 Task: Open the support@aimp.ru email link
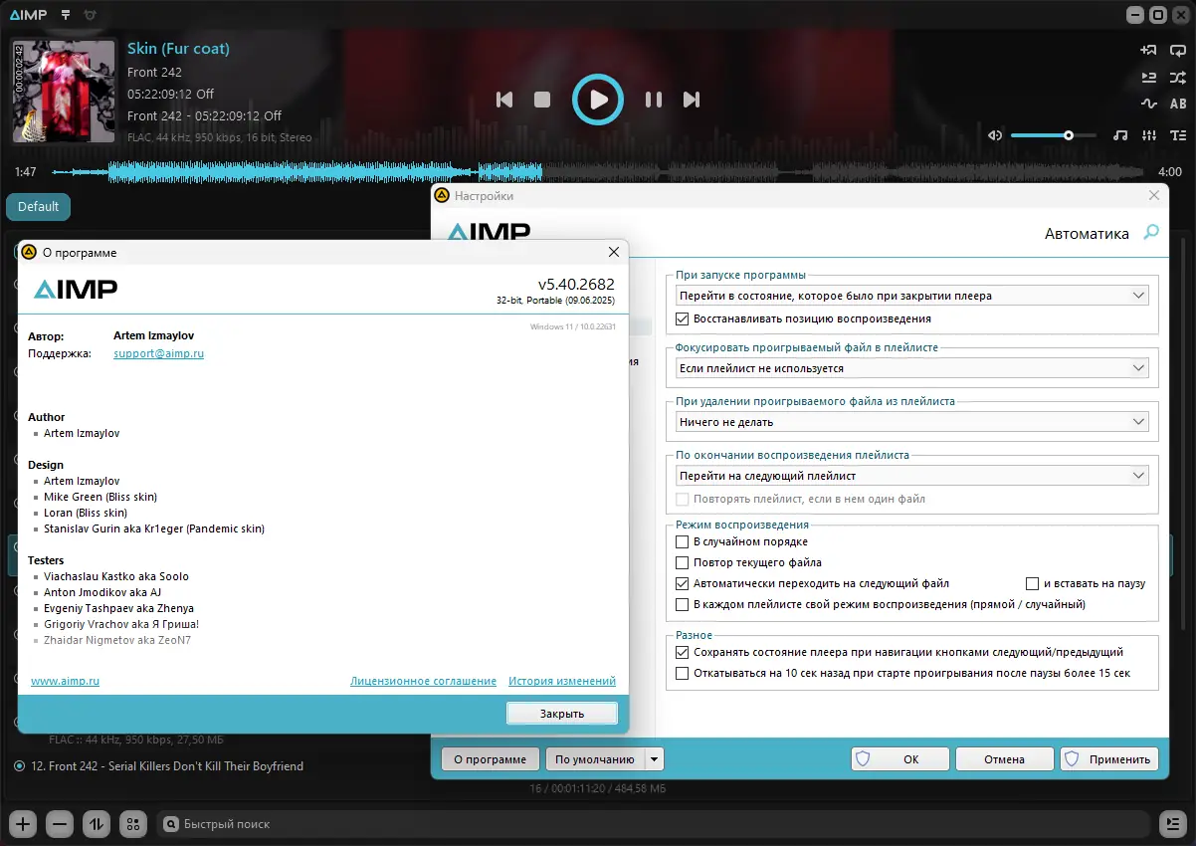tap(159, 353)
